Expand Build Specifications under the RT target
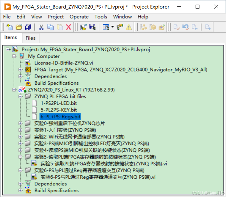The image size is (226, 197). [x=20, y=190]
